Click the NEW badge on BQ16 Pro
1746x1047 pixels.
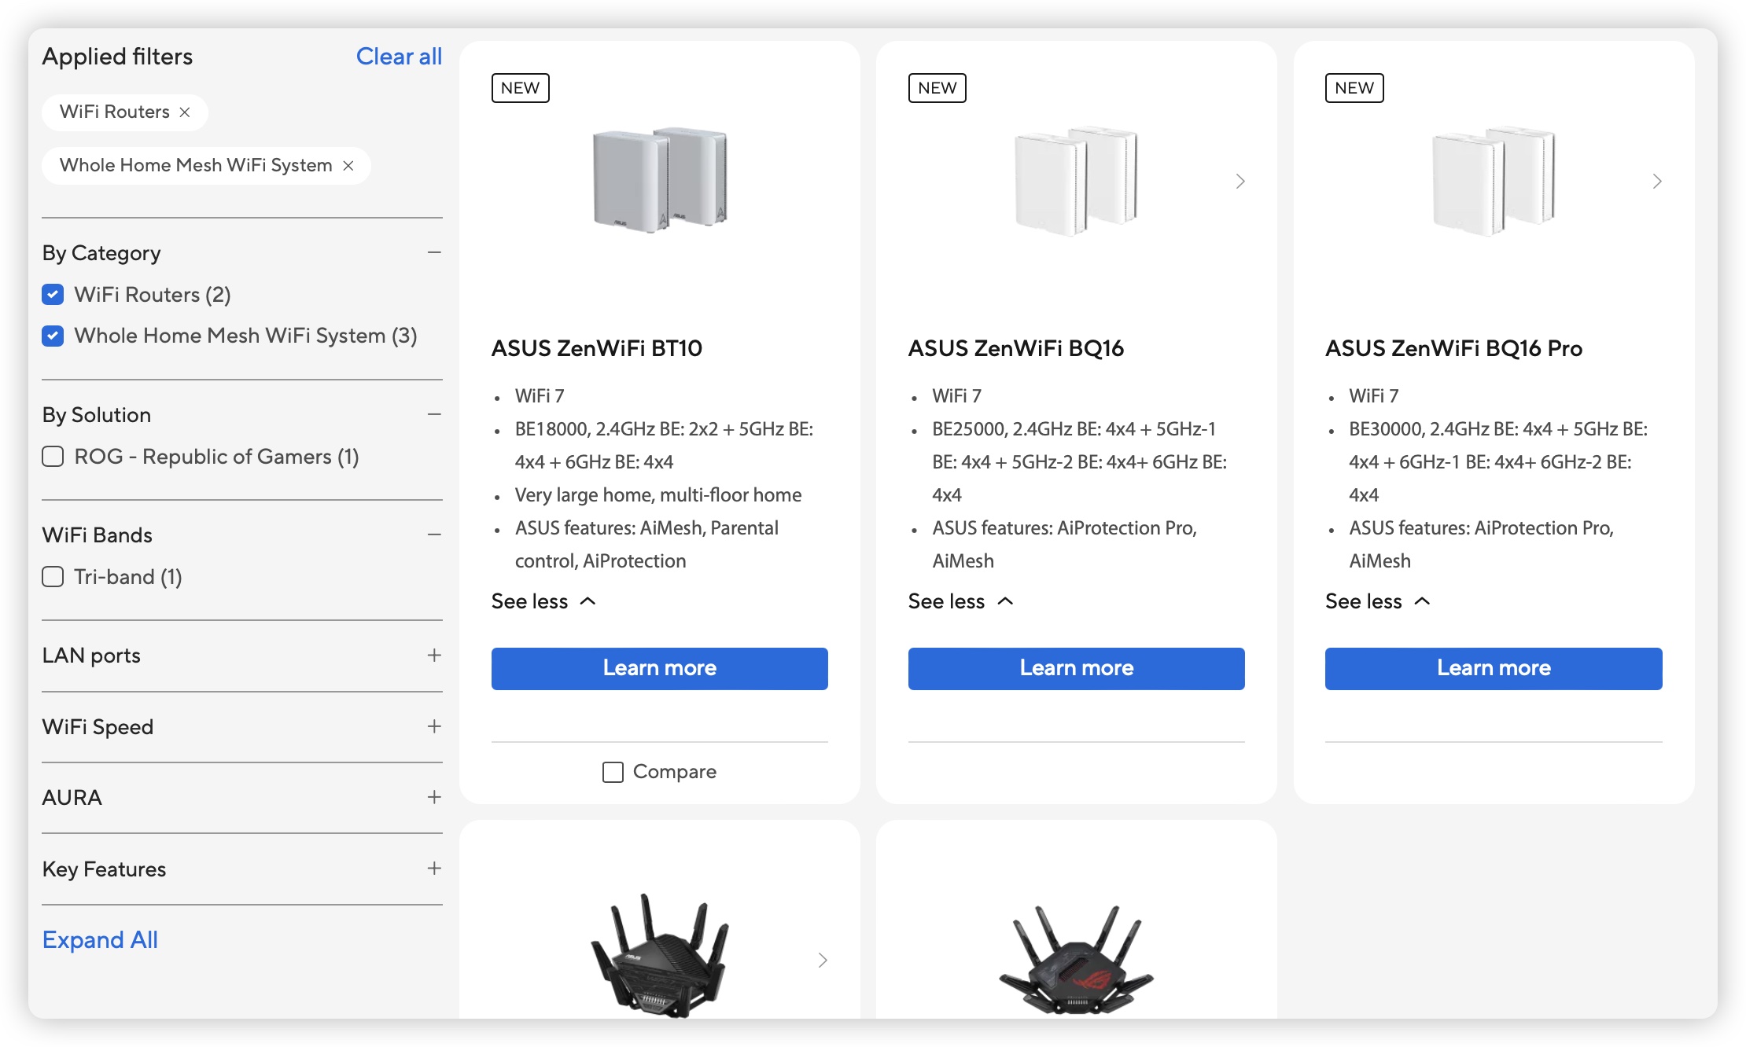1354,88
